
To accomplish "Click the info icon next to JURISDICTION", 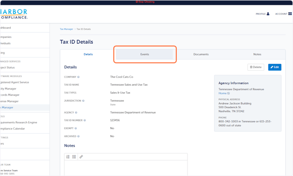I will click(84, 101).
